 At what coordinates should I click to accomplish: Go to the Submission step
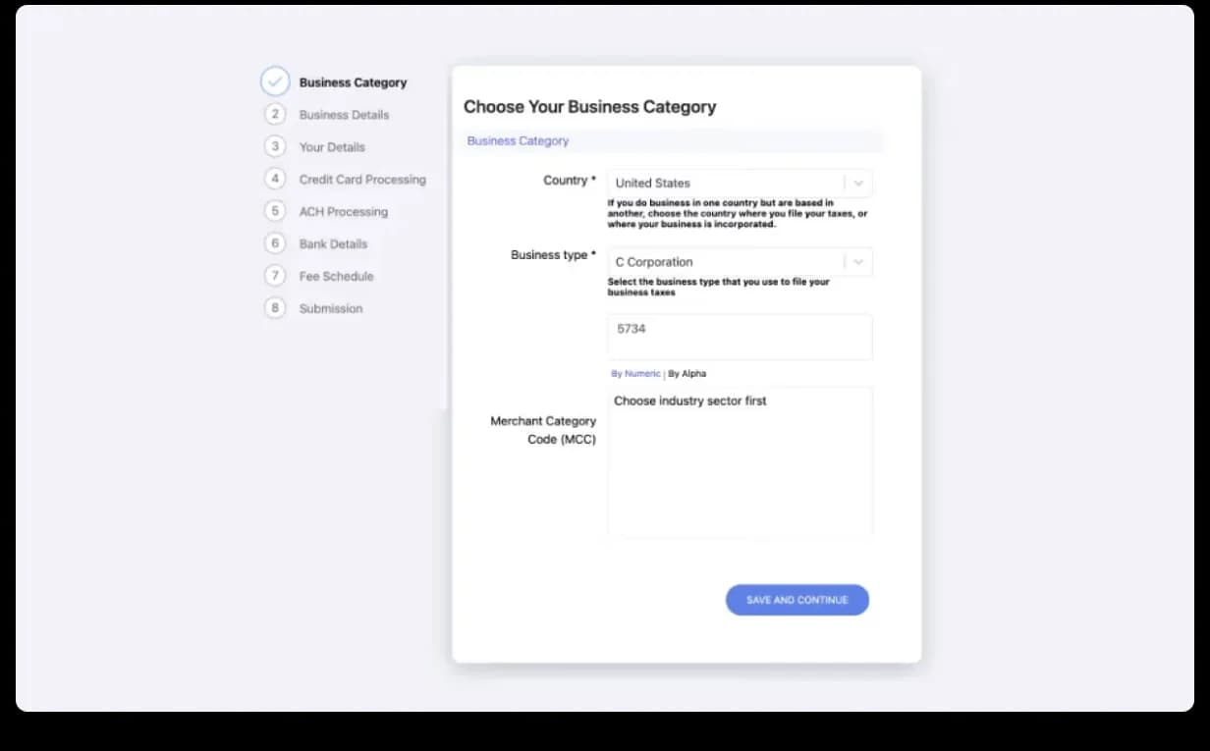pyautogui.click(x=331, y=309)
